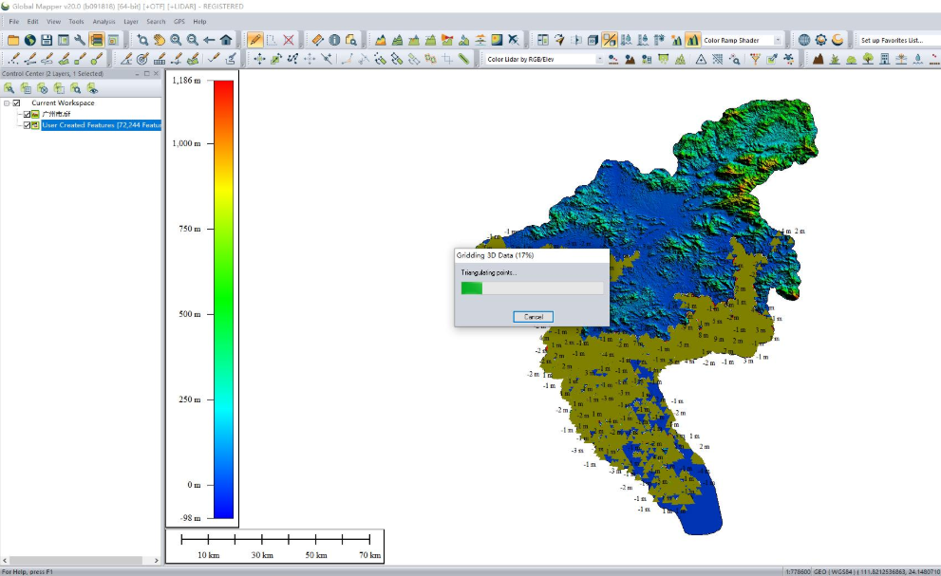The image size is (941, 576).
Task: Click the Triangulating points progress bar
Action: point(533,288)
